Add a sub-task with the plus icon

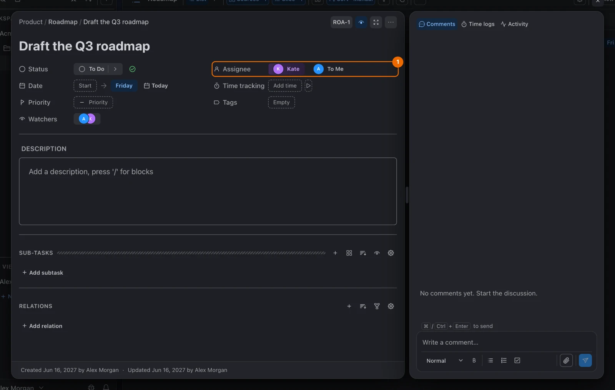(335, 253)
